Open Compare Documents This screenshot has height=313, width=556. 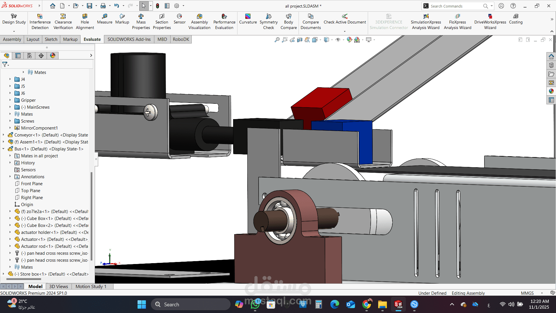pyautogui.click(x=310, y=22)
